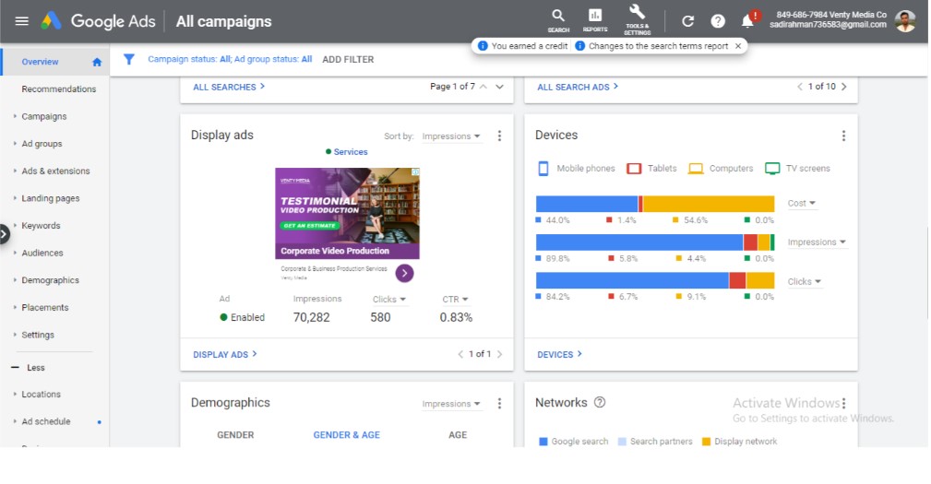Click the filter funnel icon

tap(129, 59)
